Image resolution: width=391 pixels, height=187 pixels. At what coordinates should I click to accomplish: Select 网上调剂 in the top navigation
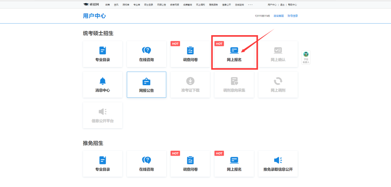201,5
